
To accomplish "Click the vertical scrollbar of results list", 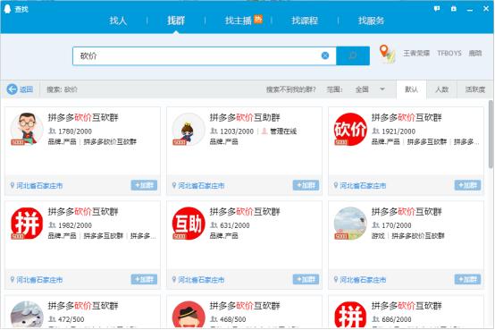I will 491,134.
